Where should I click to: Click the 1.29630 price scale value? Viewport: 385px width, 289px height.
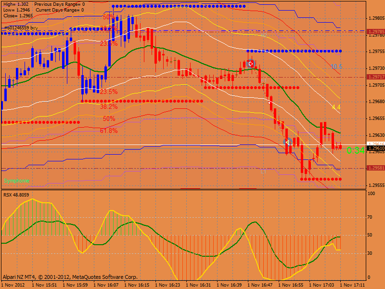(376, 135)
